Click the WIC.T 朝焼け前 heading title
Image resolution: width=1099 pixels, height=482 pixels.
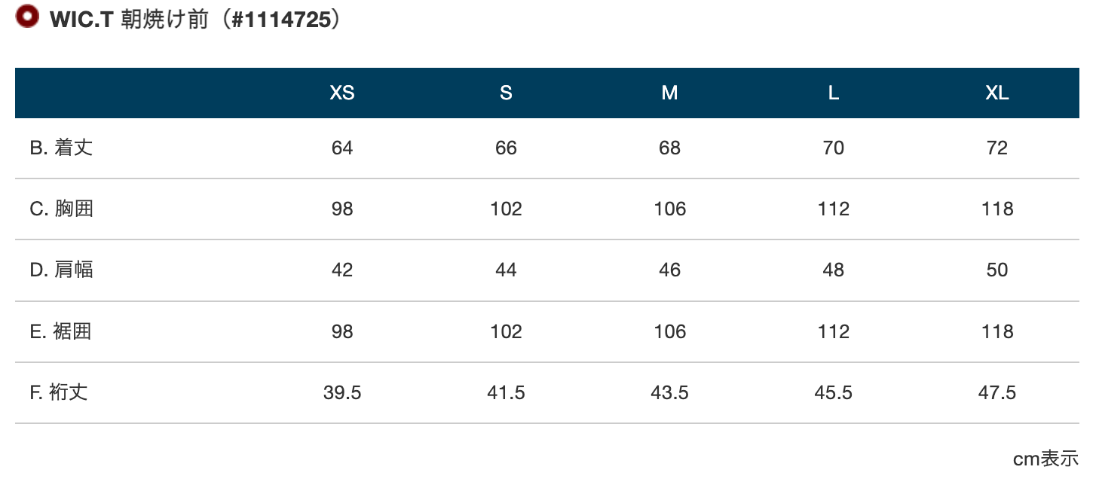pos(195,20)
